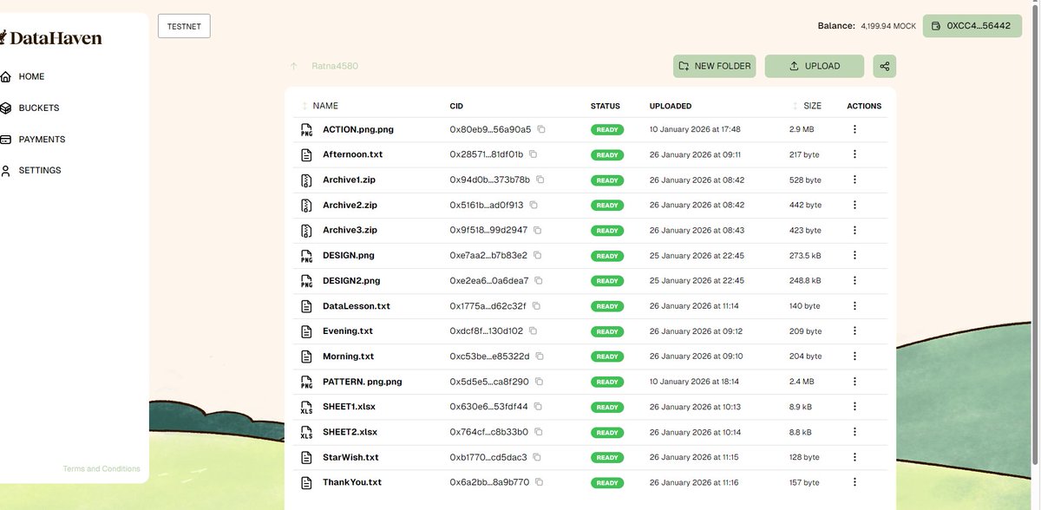
Task: Open actions menu for Morning.txt
Action: 854,356
